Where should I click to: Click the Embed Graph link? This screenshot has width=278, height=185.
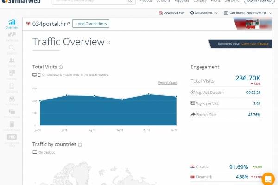168,83
